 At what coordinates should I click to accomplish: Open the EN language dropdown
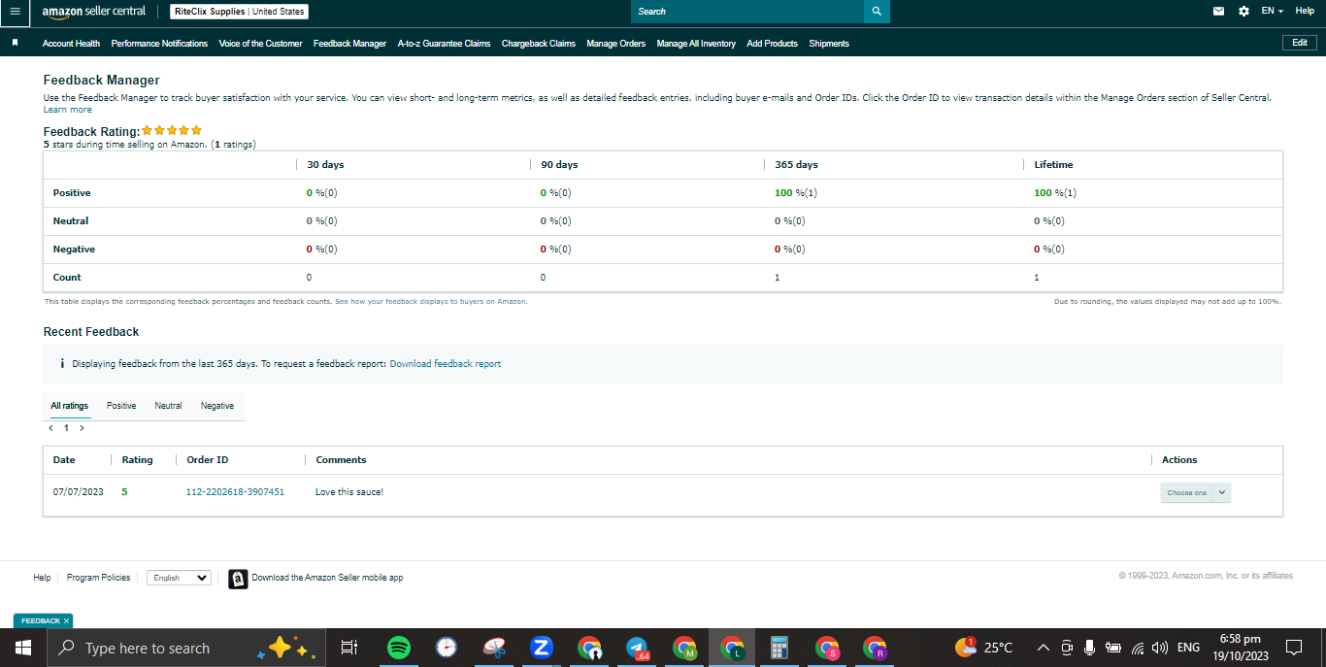1272,11
